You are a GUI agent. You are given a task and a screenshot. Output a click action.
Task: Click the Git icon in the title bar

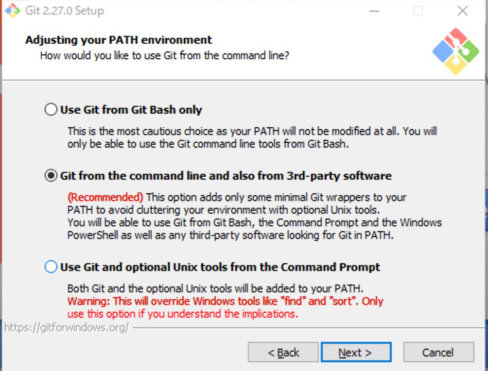pos(13,11)
